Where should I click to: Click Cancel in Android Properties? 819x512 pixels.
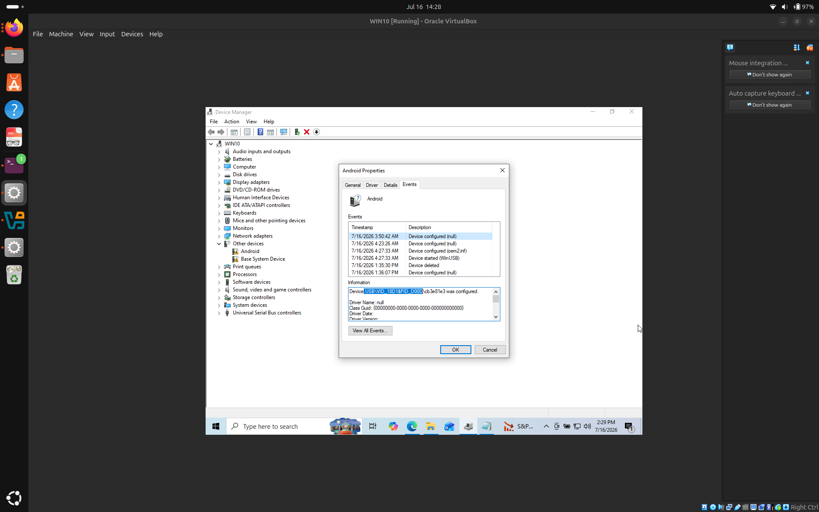[x=490, y=350]
